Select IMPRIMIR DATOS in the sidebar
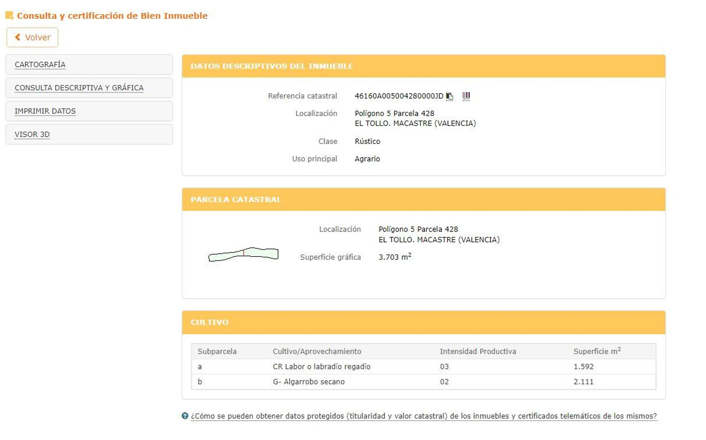The height and width of the screenshot is (440, 706). [45, 111]
